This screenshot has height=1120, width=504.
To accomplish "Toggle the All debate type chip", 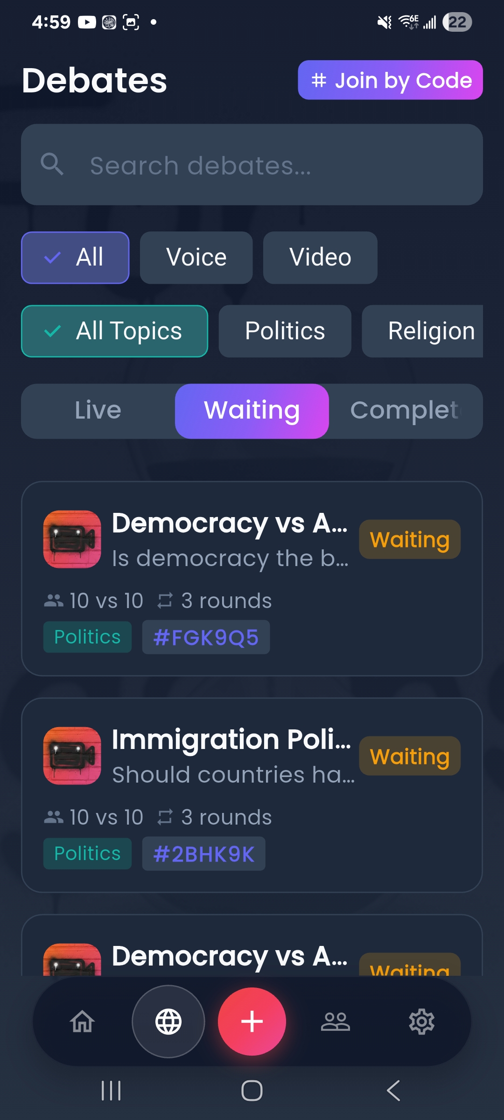I will click(75, 258).
